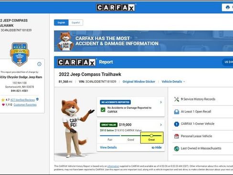This screenshot has height=175, width=233.
Task: Click the 1-Owner badge icon
Action: pyautogui.click(x=177, y=124)
